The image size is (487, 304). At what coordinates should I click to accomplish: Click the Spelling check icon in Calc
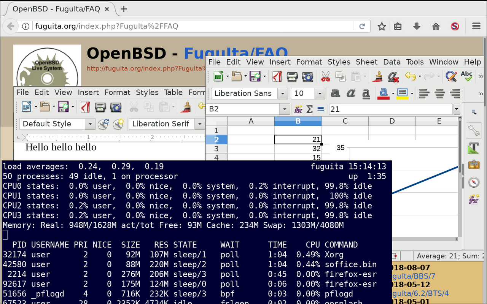pos(466,76)
